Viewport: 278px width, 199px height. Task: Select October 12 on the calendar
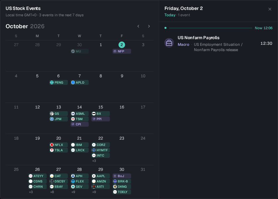pos(37,107)
